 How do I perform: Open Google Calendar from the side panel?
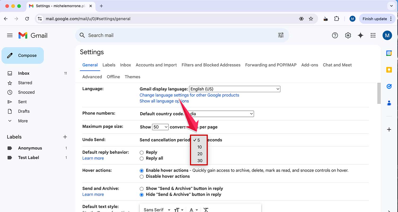389,53
